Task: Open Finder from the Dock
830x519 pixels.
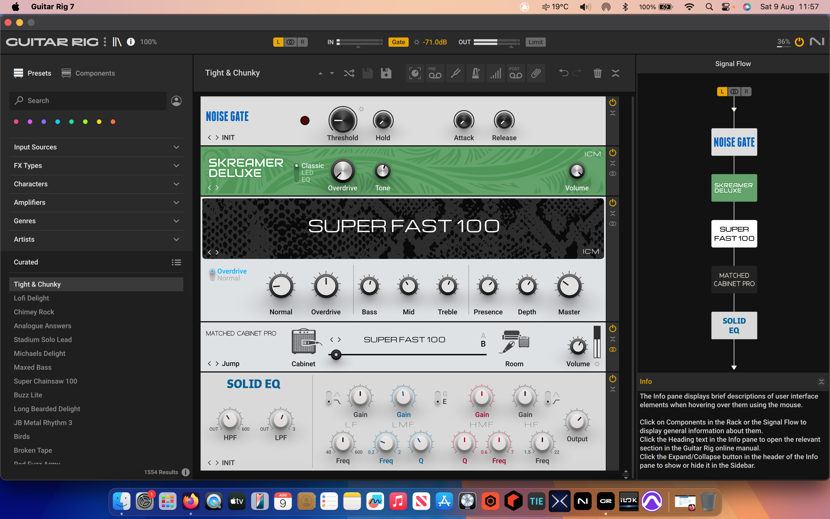Action: [121, 501]
